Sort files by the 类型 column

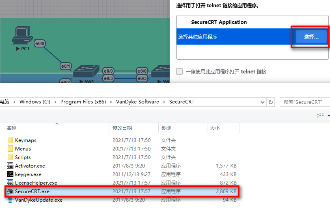pos(166,128)
